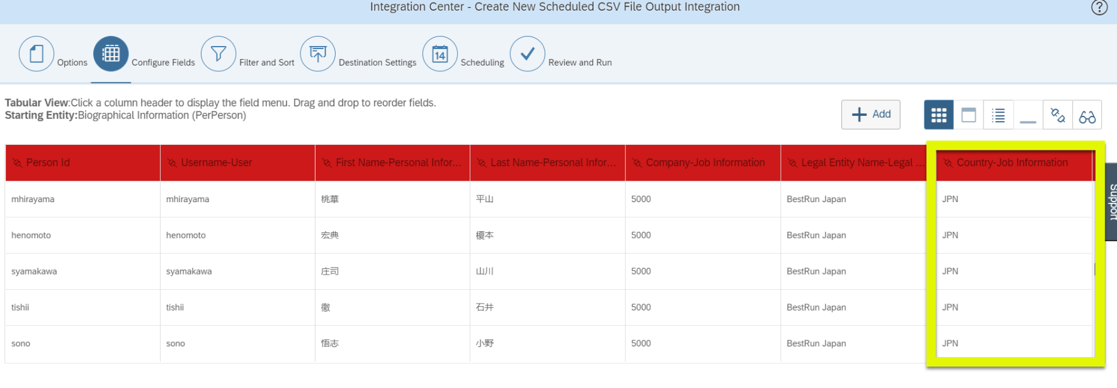The width and height of the screenshot is (1117, 388).
Task: Click the first name cell 悟志
Action: point(330,343)
